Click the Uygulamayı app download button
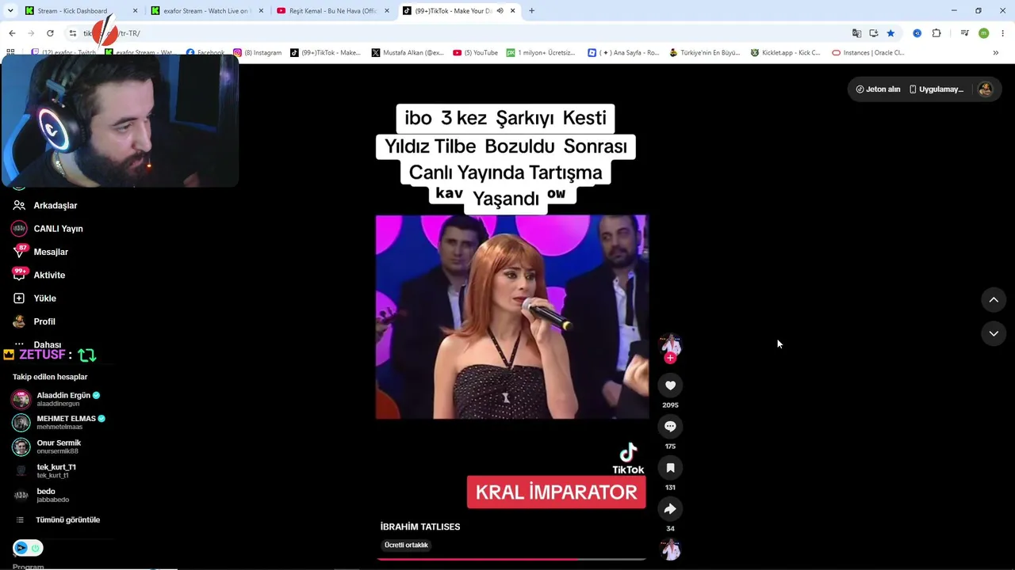 click(936, 89)
